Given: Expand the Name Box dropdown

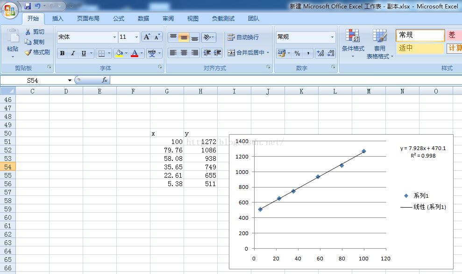Looking at the screenshot, I should (x=70, y=80).
